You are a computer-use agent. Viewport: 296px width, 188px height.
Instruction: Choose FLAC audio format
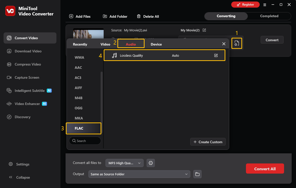pos(84,128)
